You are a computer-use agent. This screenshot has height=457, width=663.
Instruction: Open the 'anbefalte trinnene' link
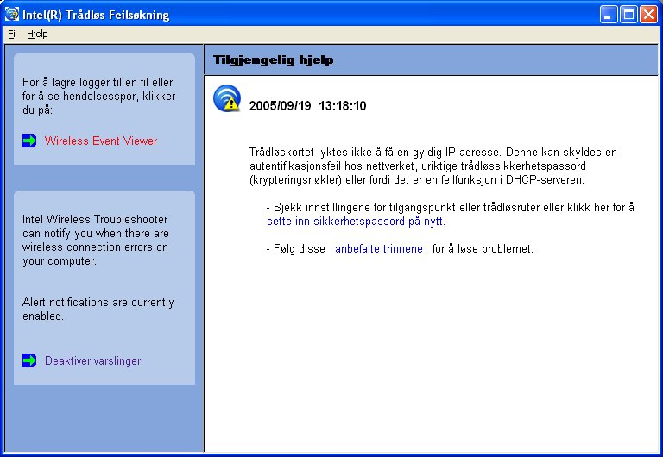(379, 249)
